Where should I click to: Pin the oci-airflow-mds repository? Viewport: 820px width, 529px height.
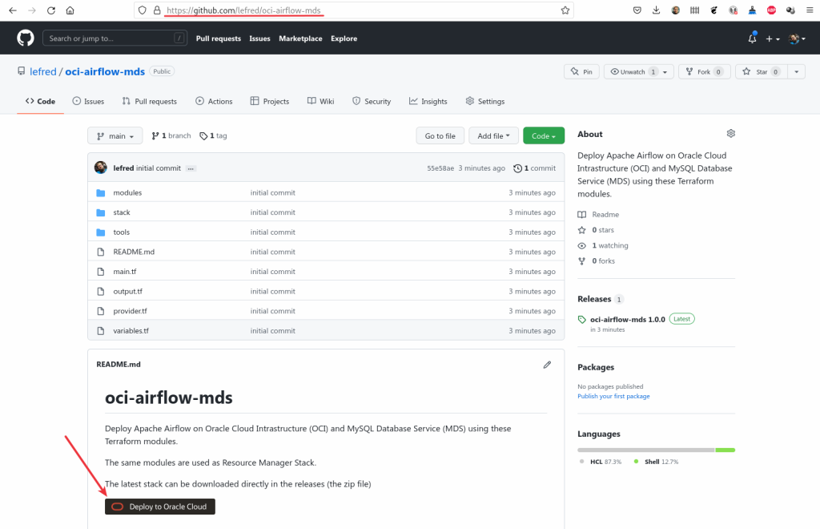581,71
